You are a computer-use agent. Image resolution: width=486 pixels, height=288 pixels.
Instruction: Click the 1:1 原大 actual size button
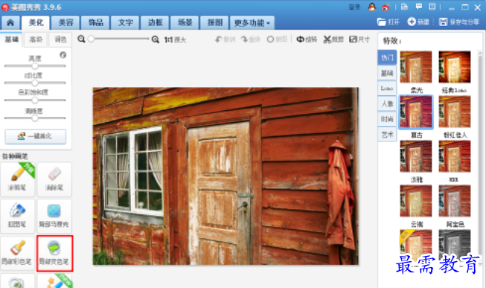(175, 39)
